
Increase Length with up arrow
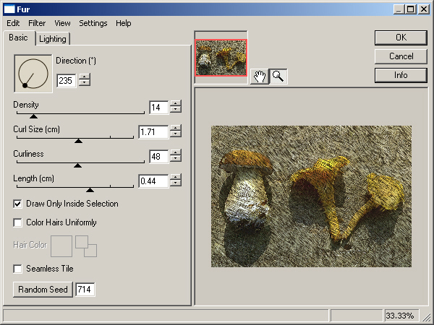176,177
